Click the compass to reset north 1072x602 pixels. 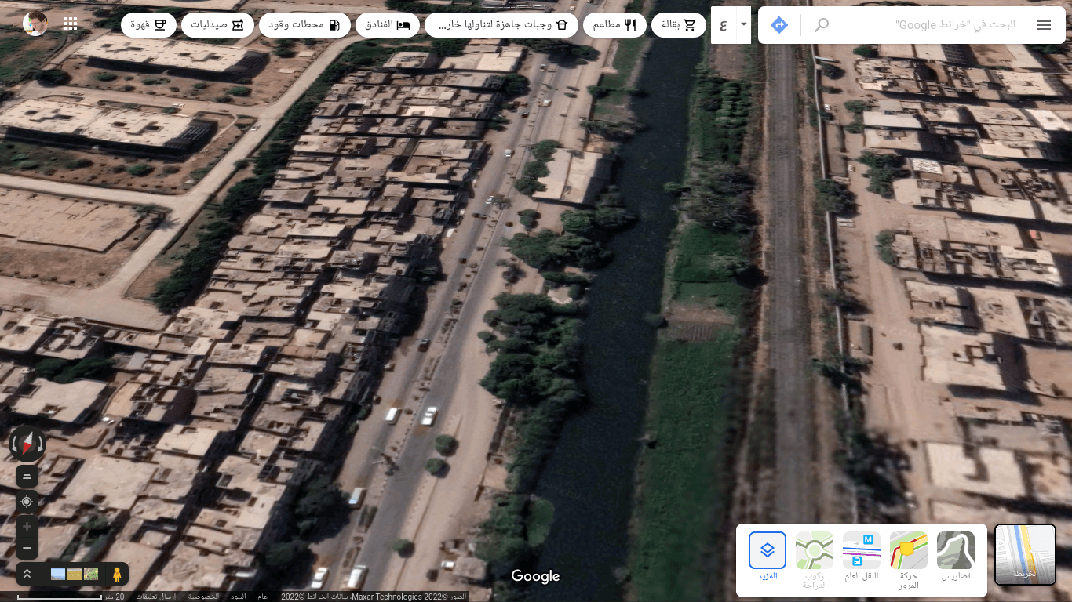(x=27, y=444)
